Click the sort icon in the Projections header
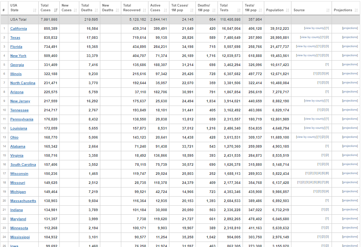The width and height of the screenshot is (362, 247). [356, 10]
